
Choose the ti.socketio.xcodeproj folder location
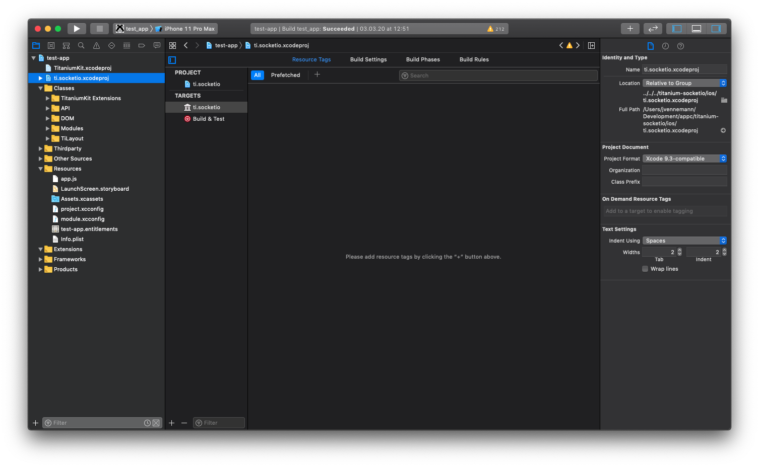point(724,100)
